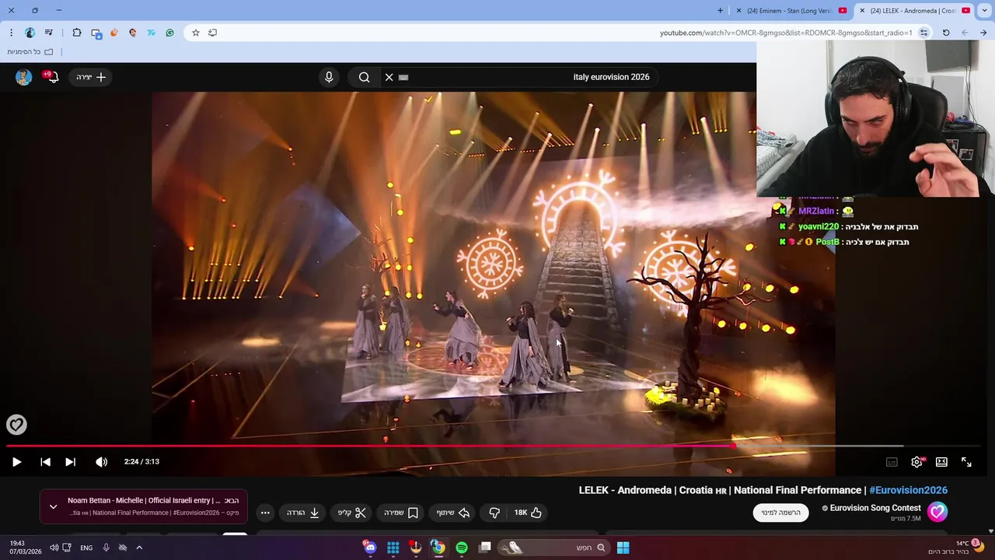Open Chrome extensions puzzle icon
The height and width of the screenshot is (560, 995).
coord(76,33)
